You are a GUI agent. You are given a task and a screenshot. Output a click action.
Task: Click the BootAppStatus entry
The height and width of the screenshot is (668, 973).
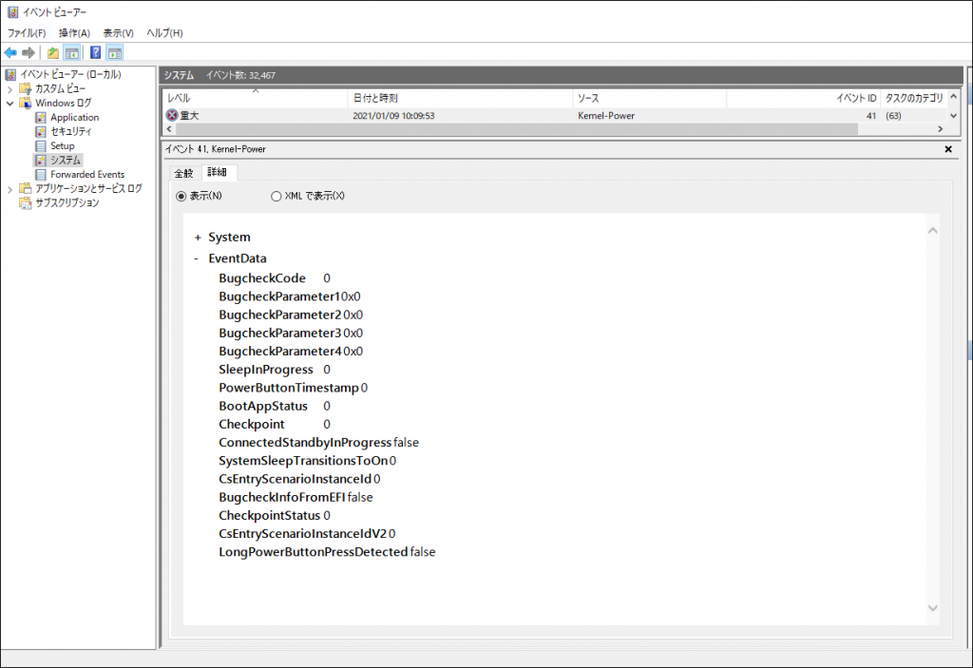coord(275,406)
